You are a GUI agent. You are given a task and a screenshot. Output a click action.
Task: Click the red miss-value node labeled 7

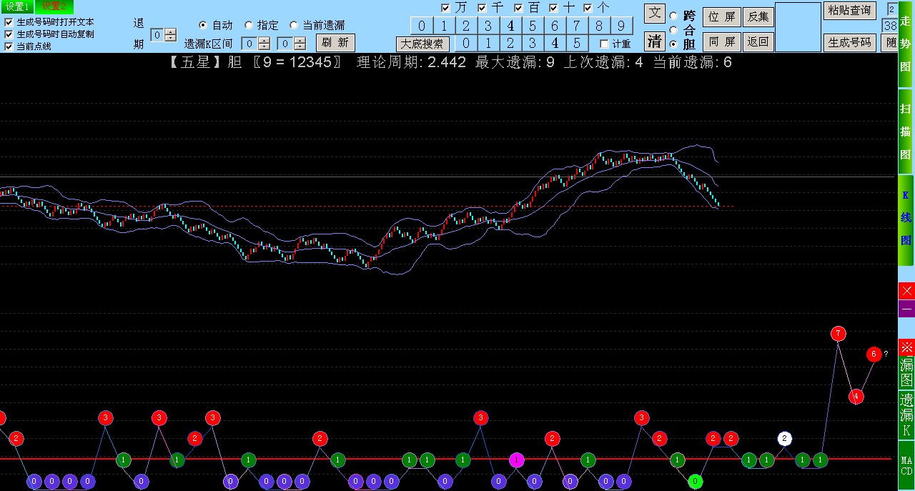[x=839, y=333]
